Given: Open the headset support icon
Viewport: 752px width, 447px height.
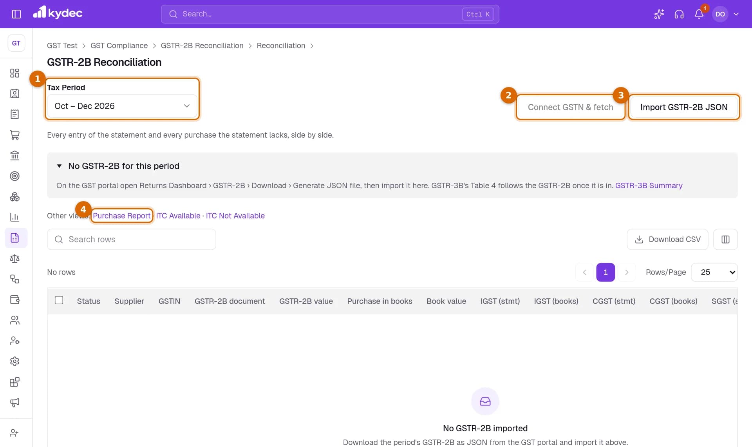Looking at the screenshot, I should (679, 14).
